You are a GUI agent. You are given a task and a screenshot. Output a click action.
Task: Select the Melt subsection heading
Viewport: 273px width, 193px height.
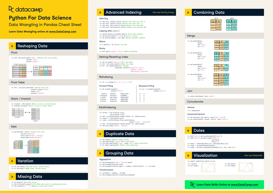pos(14,127)
